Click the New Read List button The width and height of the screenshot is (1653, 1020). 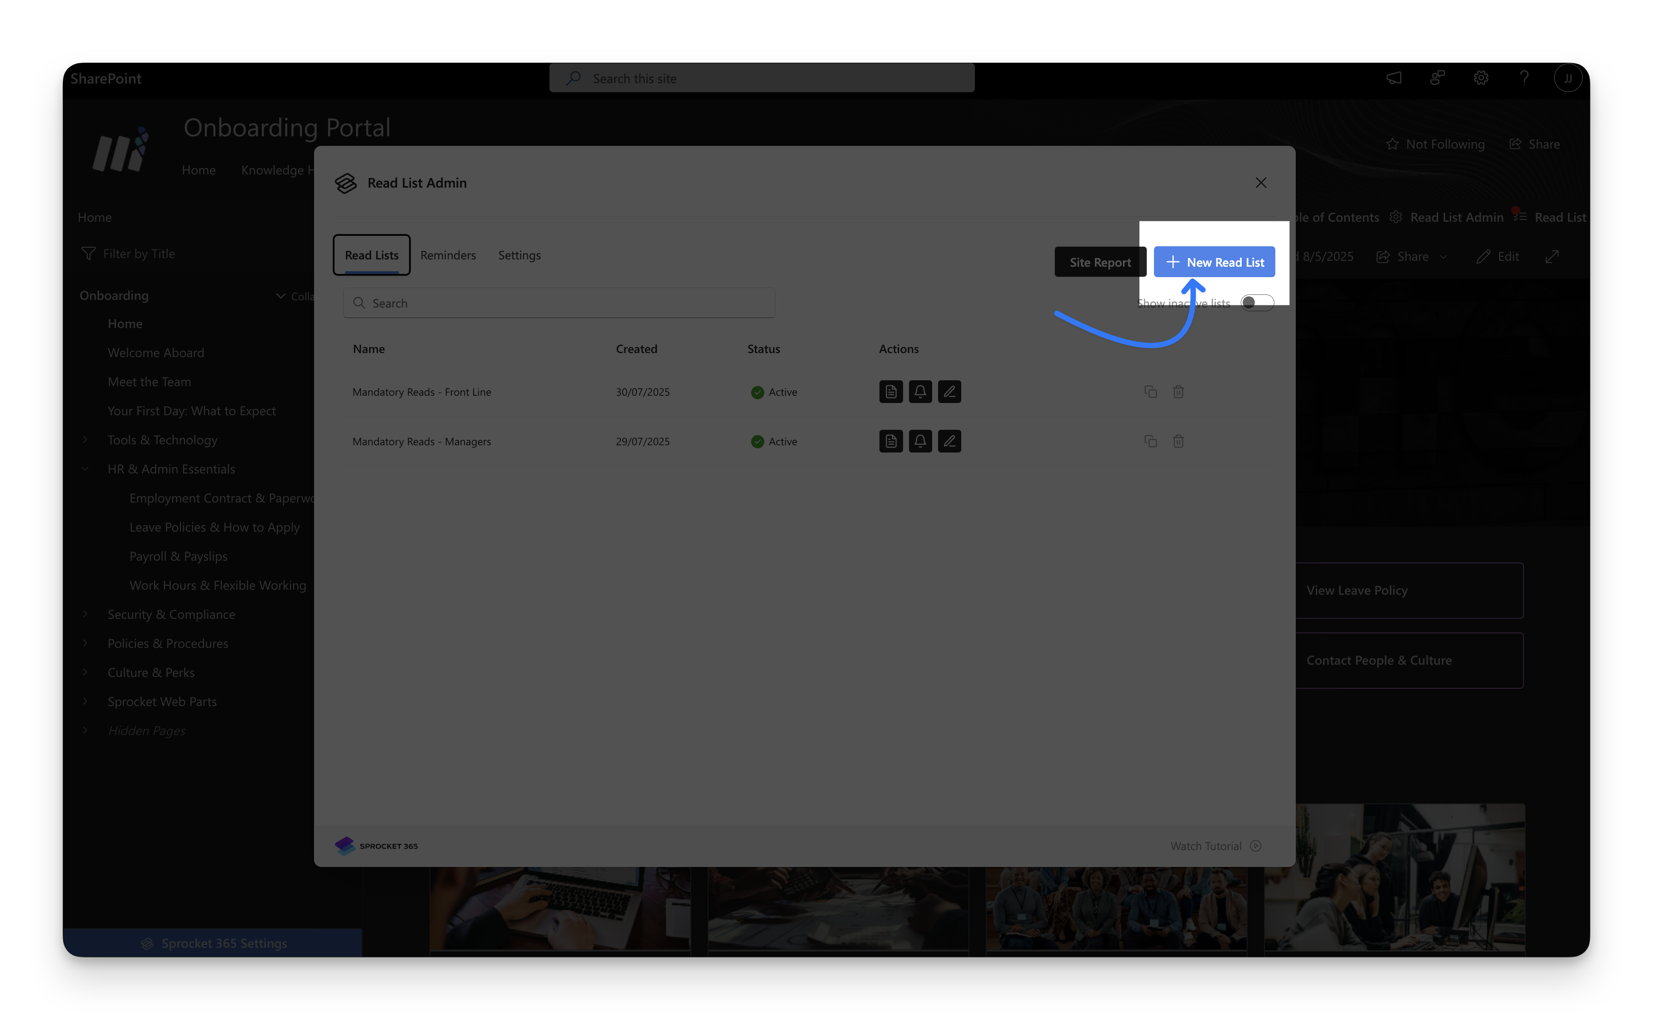(x=1214, y=262)
